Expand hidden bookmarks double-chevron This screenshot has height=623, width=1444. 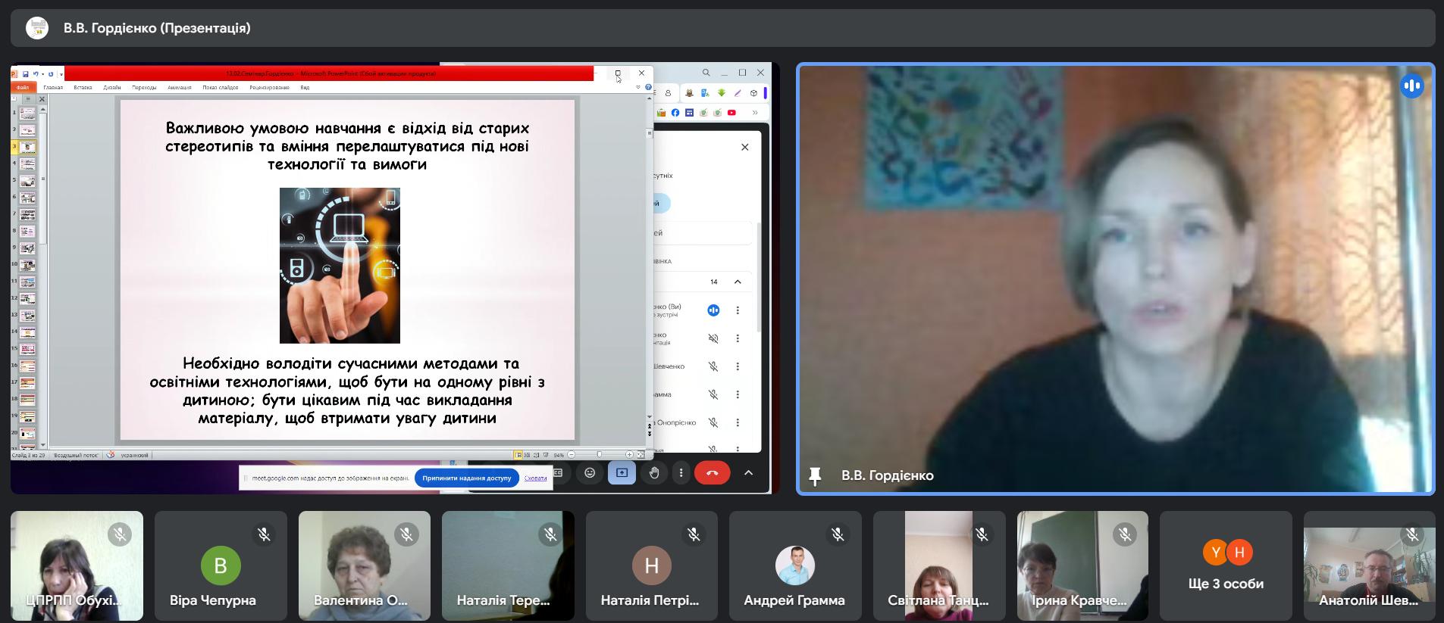click(x=755, y=113)
